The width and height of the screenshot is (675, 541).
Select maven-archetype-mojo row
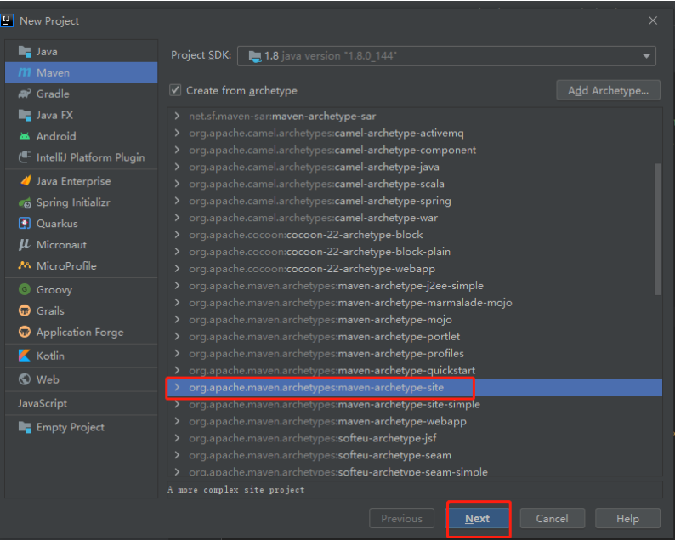click(415, 319)
